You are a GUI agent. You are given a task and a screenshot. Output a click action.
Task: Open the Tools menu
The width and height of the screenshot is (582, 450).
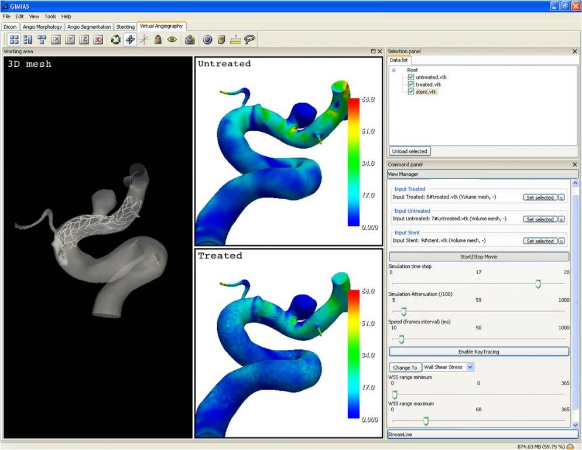(x=50, y=16)
